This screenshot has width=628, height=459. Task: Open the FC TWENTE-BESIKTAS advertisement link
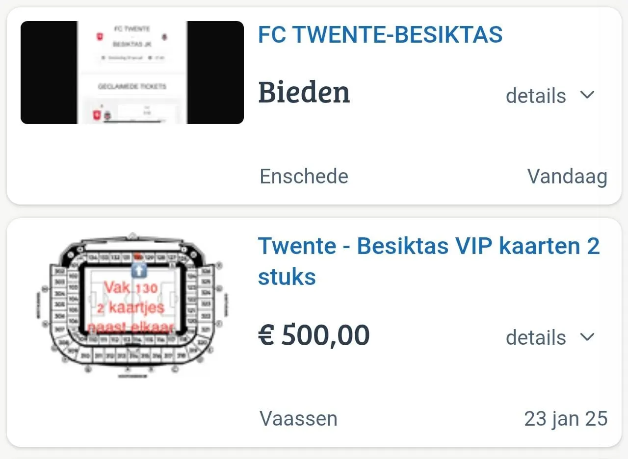pyautogui.click(x=380, y=34)
